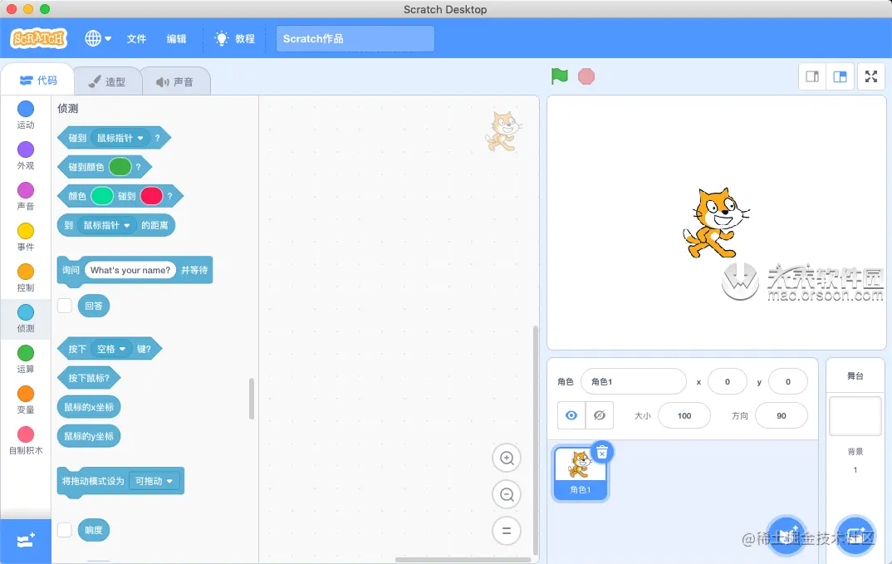The width and height of the screenshot is (892, 564).
Task: Click the sprite x coordinate field
Action: click(x=727, y=381)
